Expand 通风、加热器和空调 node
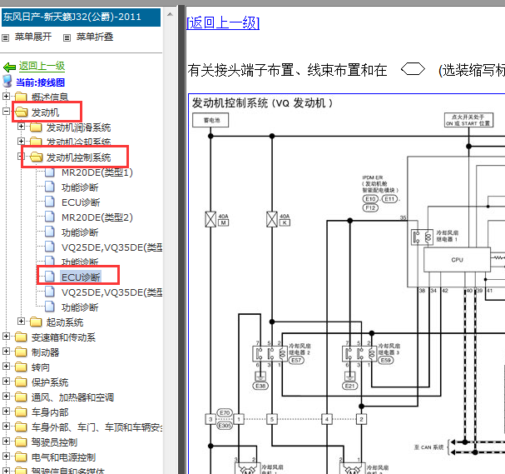 pos(6,396)
